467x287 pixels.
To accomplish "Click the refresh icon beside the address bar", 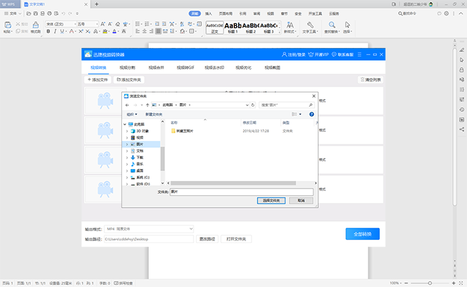I will 253,105.
